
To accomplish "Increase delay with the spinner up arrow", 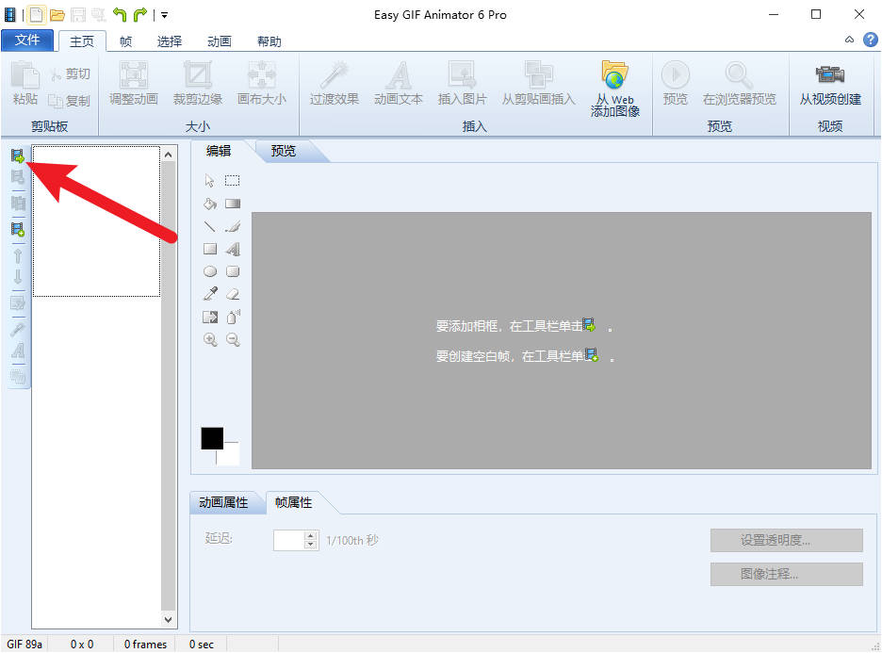I will pyautogui.click(x=311, y=535).
